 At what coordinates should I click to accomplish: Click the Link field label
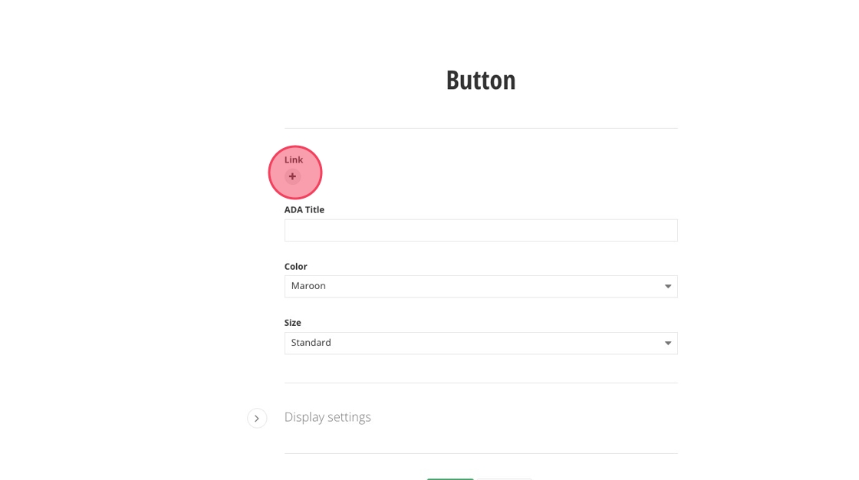click(294, 159)
